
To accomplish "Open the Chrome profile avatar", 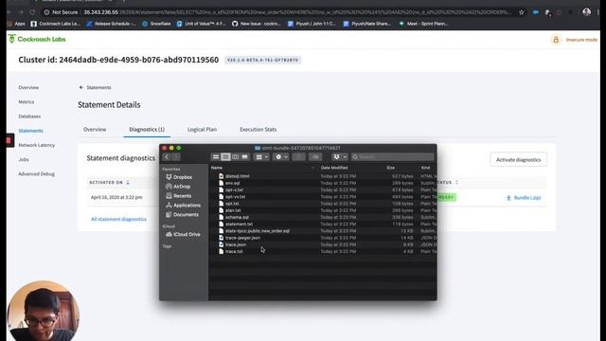I will click(586, 12).
